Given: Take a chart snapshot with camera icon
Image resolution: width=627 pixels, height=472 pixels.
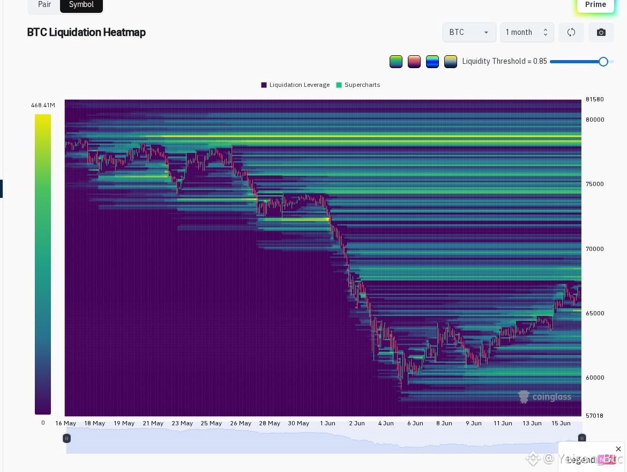Looking at the screenshot, I should pos(601,32).
